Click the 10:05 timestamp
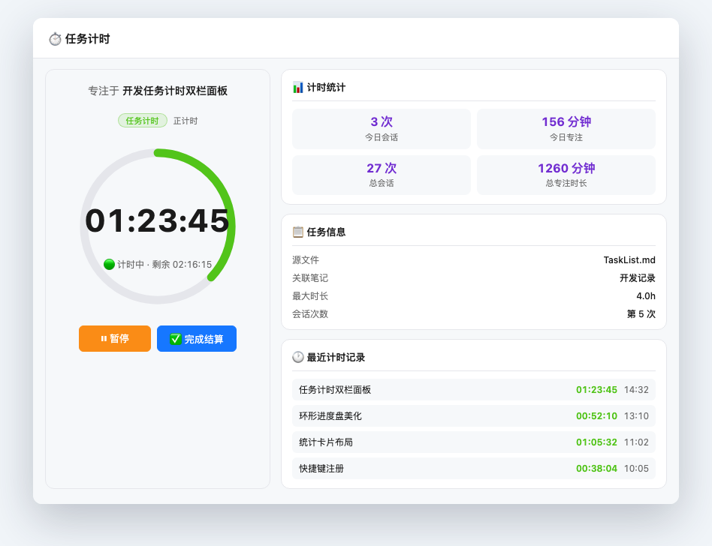Screen dimensions: 712x546 pos(636,469)
